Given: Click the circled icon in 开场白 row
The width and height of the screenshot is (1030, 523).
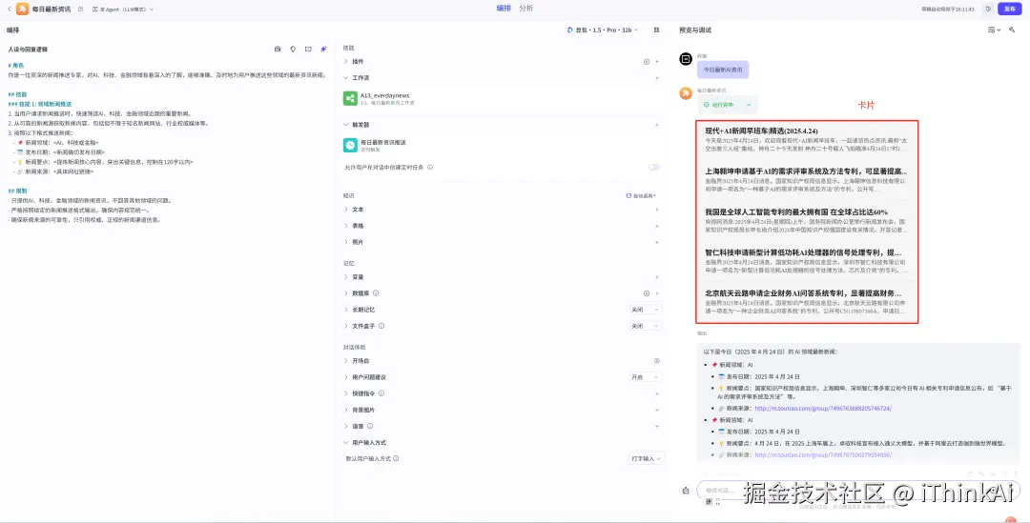Looking at the screenshot, I should tap(657, 361).
